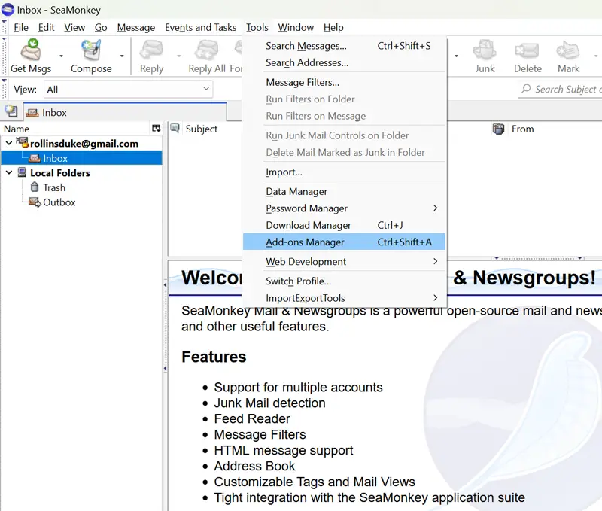
Task: Click the Compose message icon
Action: (91, 51)
